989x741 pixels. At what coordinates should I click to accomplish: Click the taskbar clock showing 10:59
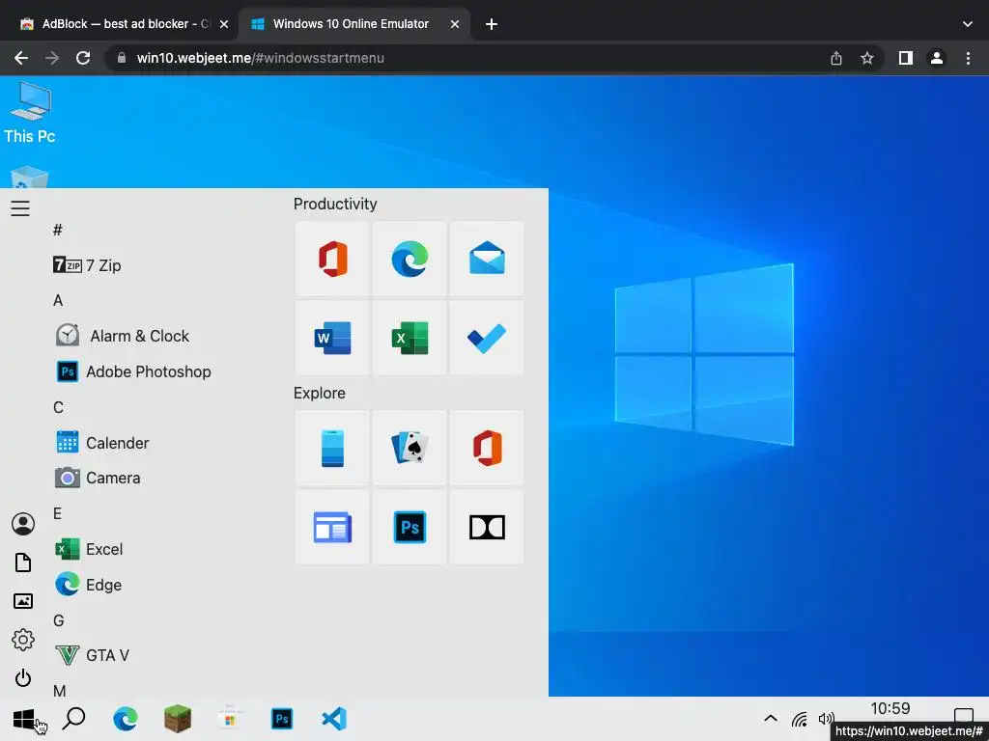(x=890, y=709)
